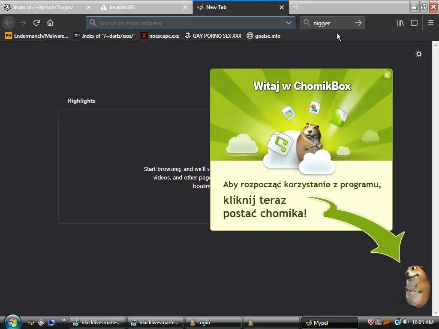The image size is (439, 329).
Task: Expand the address bar history dropdown
Action: click(289, 23)
